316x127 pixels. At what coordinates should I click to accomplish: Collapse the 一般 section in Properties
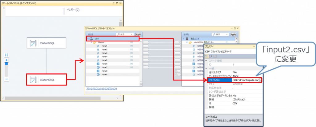(x=206, y=68)
